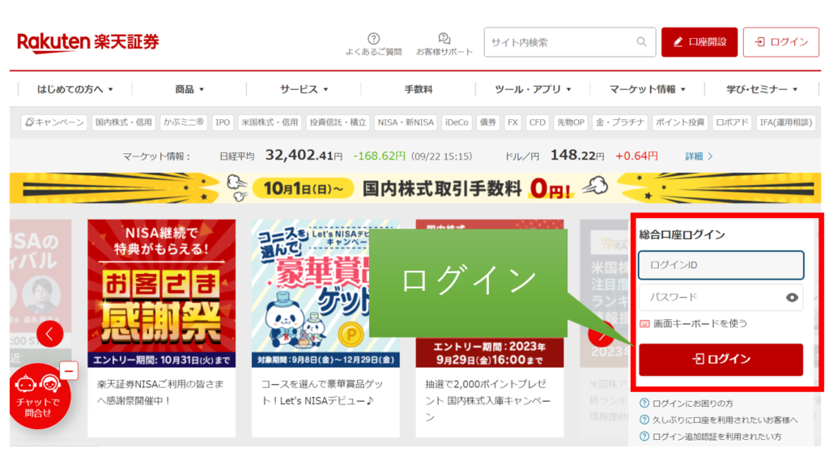This screenshot has height=461, width=829.
Task: Select 米国株式・信用 tag
Action: pyautogui.click(x=270, y=122)
